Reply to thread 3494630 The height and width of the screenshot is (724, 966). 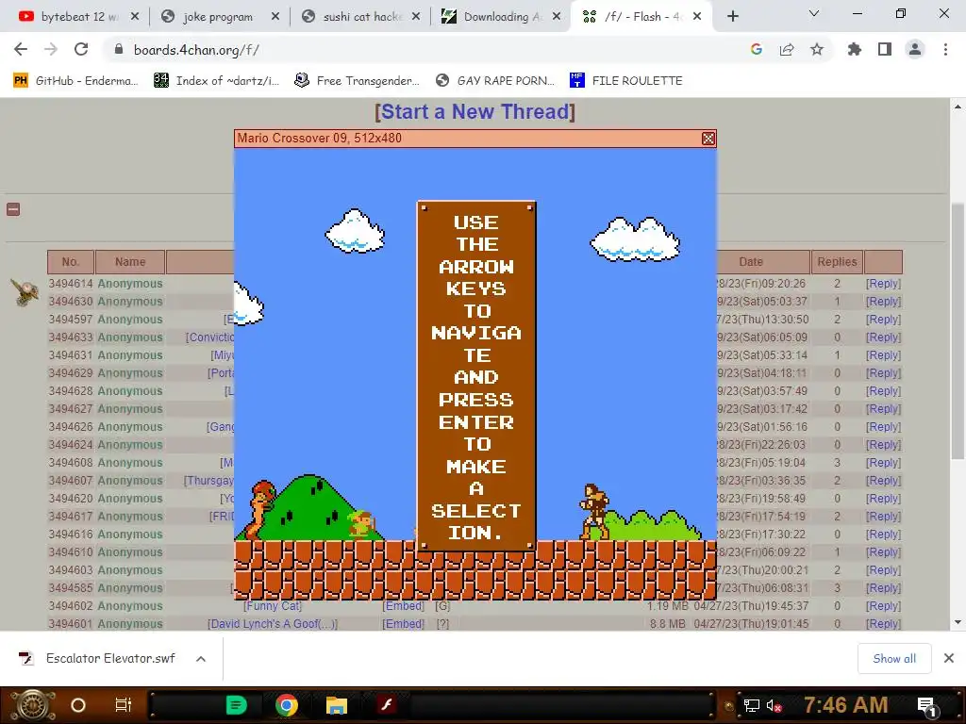(x=883, y=301)
